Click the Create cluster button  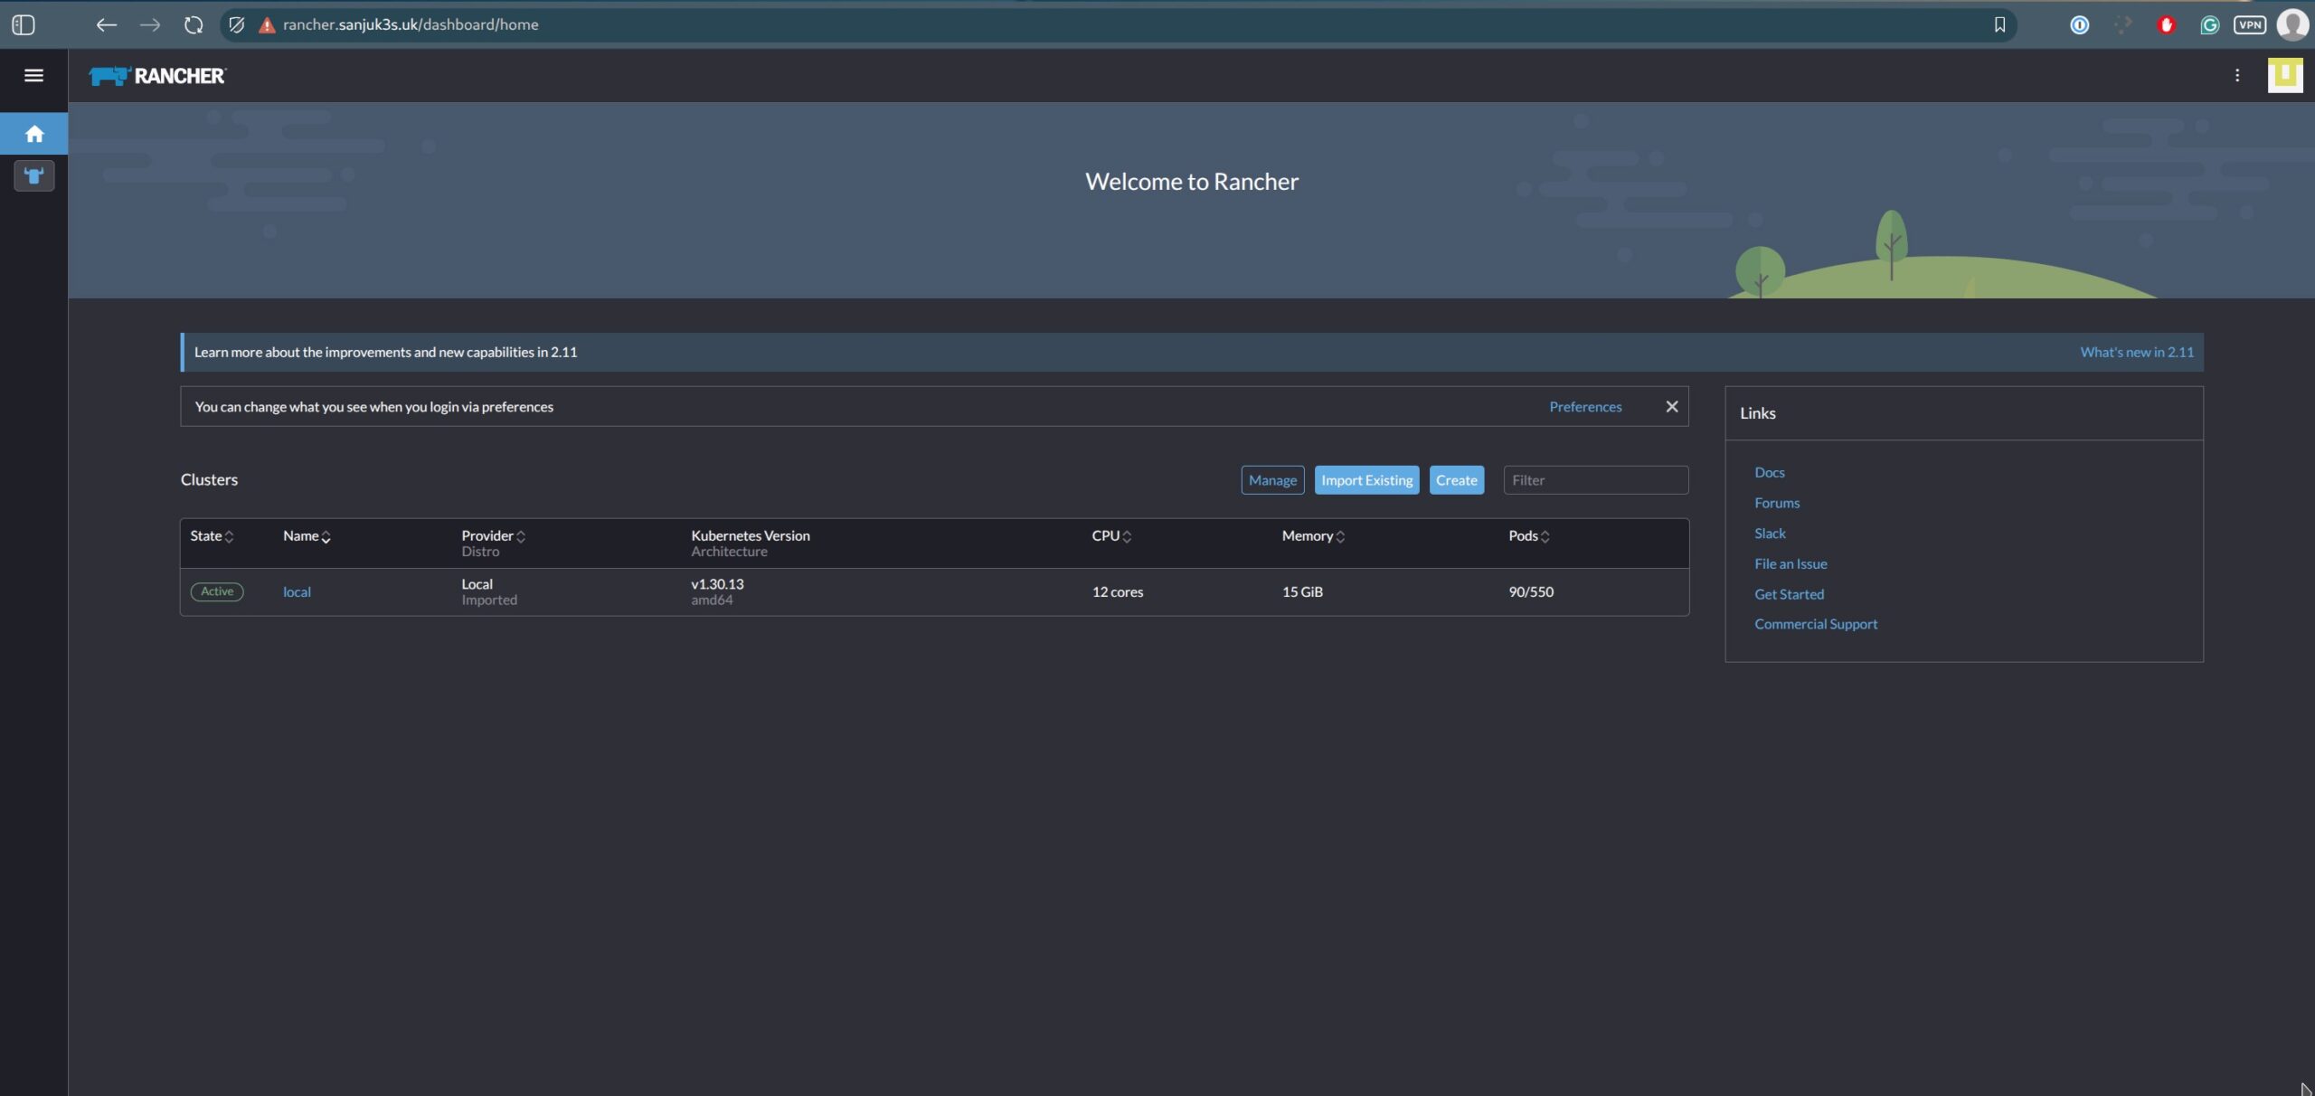pyautogui.click(x=1456, y=480)
